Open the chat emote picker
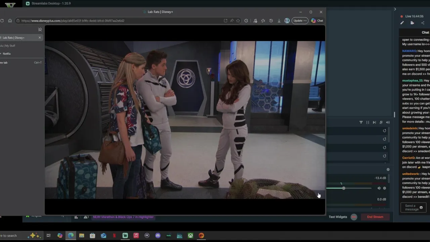The height and width of the screenshot is (242, 430). [421, 208]
